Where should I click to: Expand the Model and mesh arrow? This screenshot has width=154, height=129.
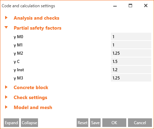[x=6, y=107]
